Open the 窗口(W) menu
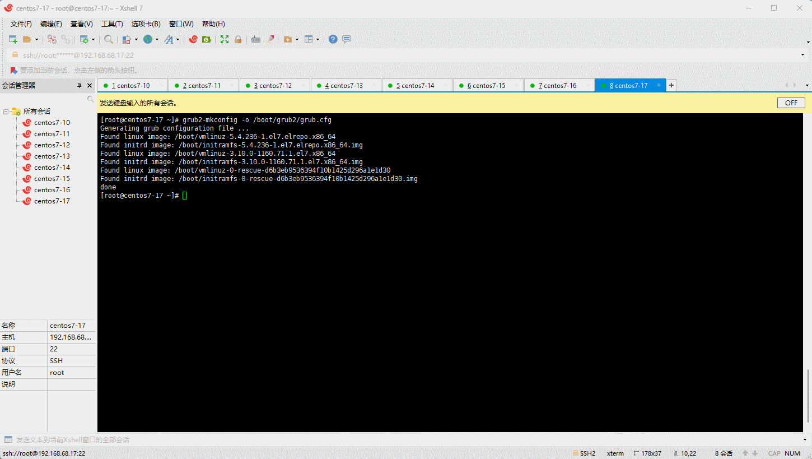This screenshot has height=459, width=812. point(181,24)
